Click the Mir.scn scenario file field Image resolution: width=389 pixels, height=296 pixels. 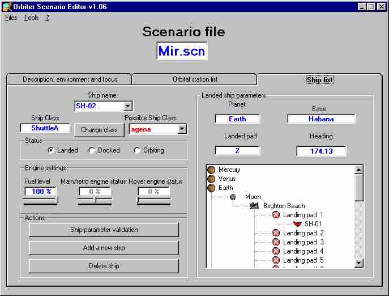tap(182, 51)
